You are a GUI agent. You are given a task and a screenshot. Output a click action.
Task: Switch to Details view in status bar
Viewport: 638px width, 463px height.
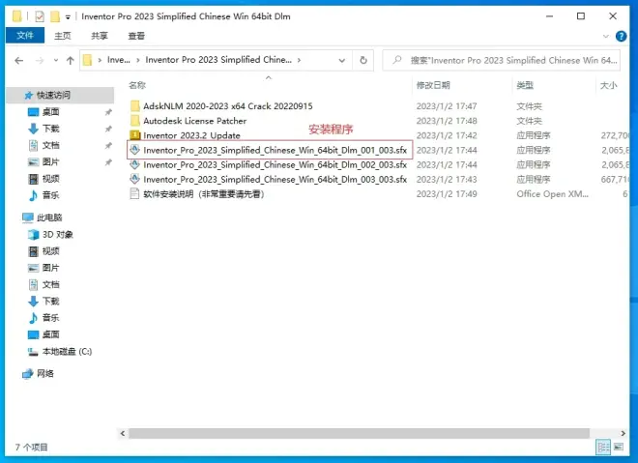click(x=603, y=448)
